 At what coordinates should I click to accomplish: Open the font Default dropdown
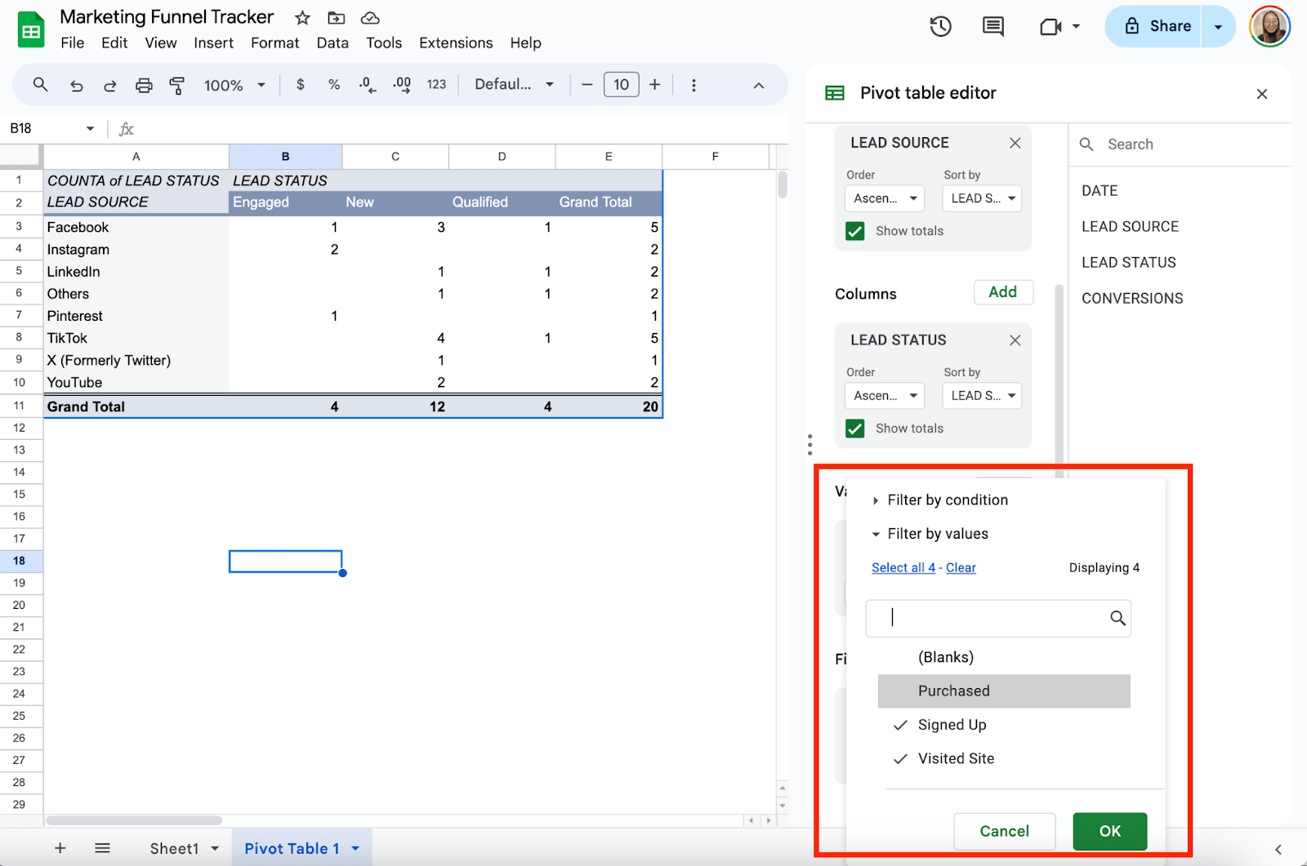514,84
